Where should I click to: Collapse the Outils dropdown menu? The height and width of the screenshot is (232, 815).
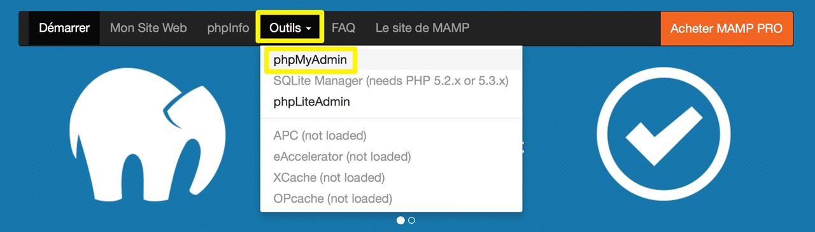[290, 28]
